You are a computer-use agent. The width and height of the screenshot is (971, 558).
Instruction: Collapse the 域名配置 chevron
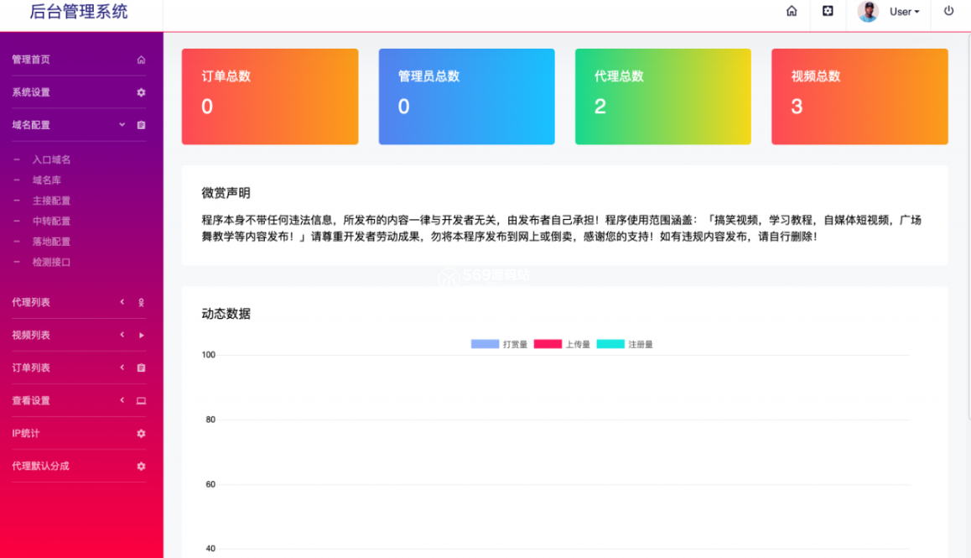(x=122, y=125)
